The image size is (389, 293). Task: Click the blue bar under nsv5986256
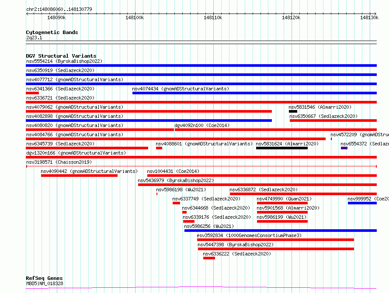click(x=281, y=231)
